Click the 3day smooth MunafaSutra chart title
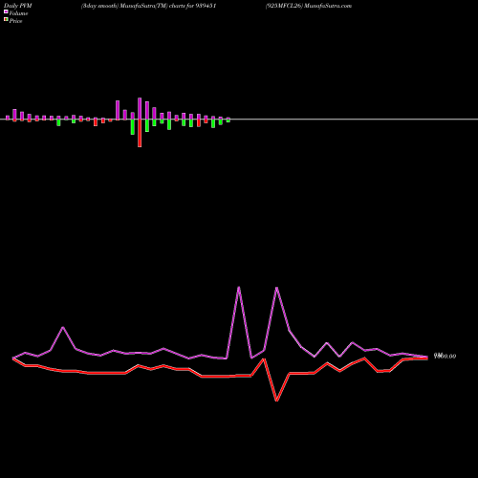The height and width of the screenshot is (478, 478). pyautogui.click(x=148, y=6)
